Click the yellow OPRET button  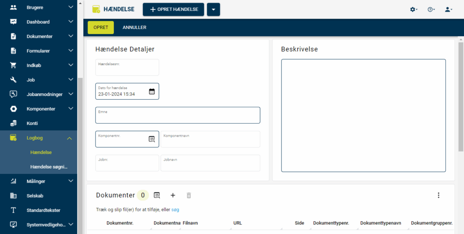pyautogui.click(x=101, y=28)
